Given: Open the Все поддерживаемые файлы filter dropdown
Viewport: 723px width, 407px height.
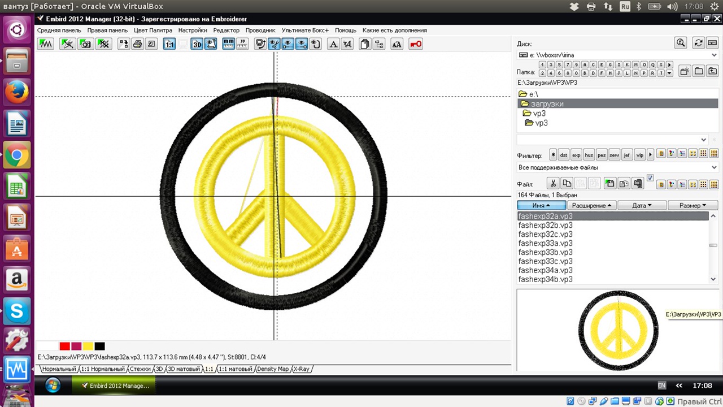Looking at the screenshot, I should [x=619, y=168].
